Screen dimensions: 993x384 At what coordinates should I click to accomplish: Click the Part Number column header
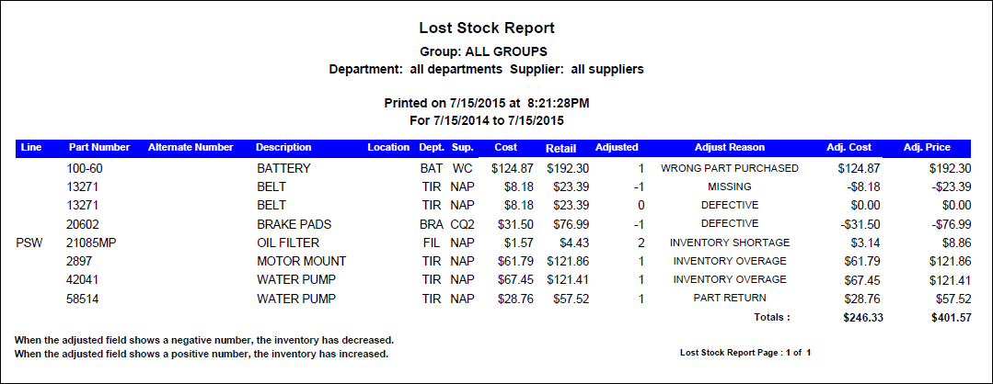pos(98,147)
